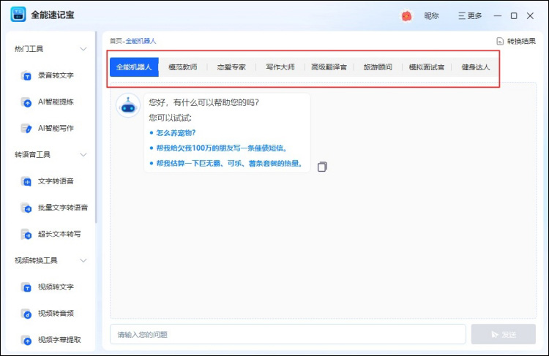Collapse the 热门工具 section
The width and height of the screenshot is (549, 356).
[83, 49]
